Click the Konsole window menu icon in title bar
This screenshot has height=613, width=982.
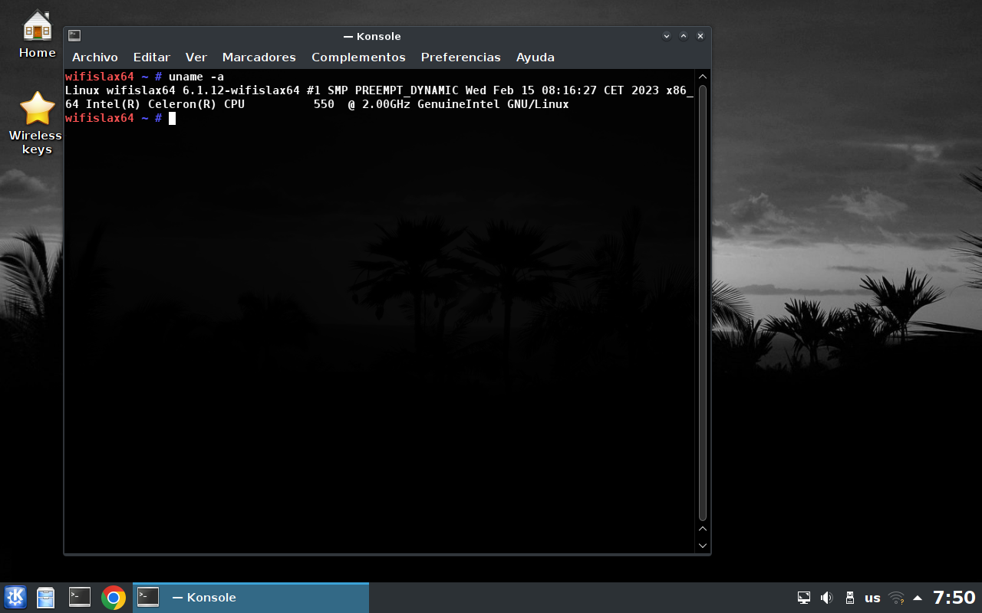pos(74,35)
